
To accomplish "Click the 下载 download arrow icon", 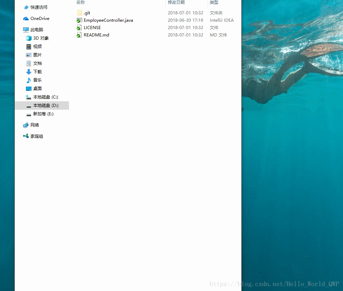I will click(29, 72).
